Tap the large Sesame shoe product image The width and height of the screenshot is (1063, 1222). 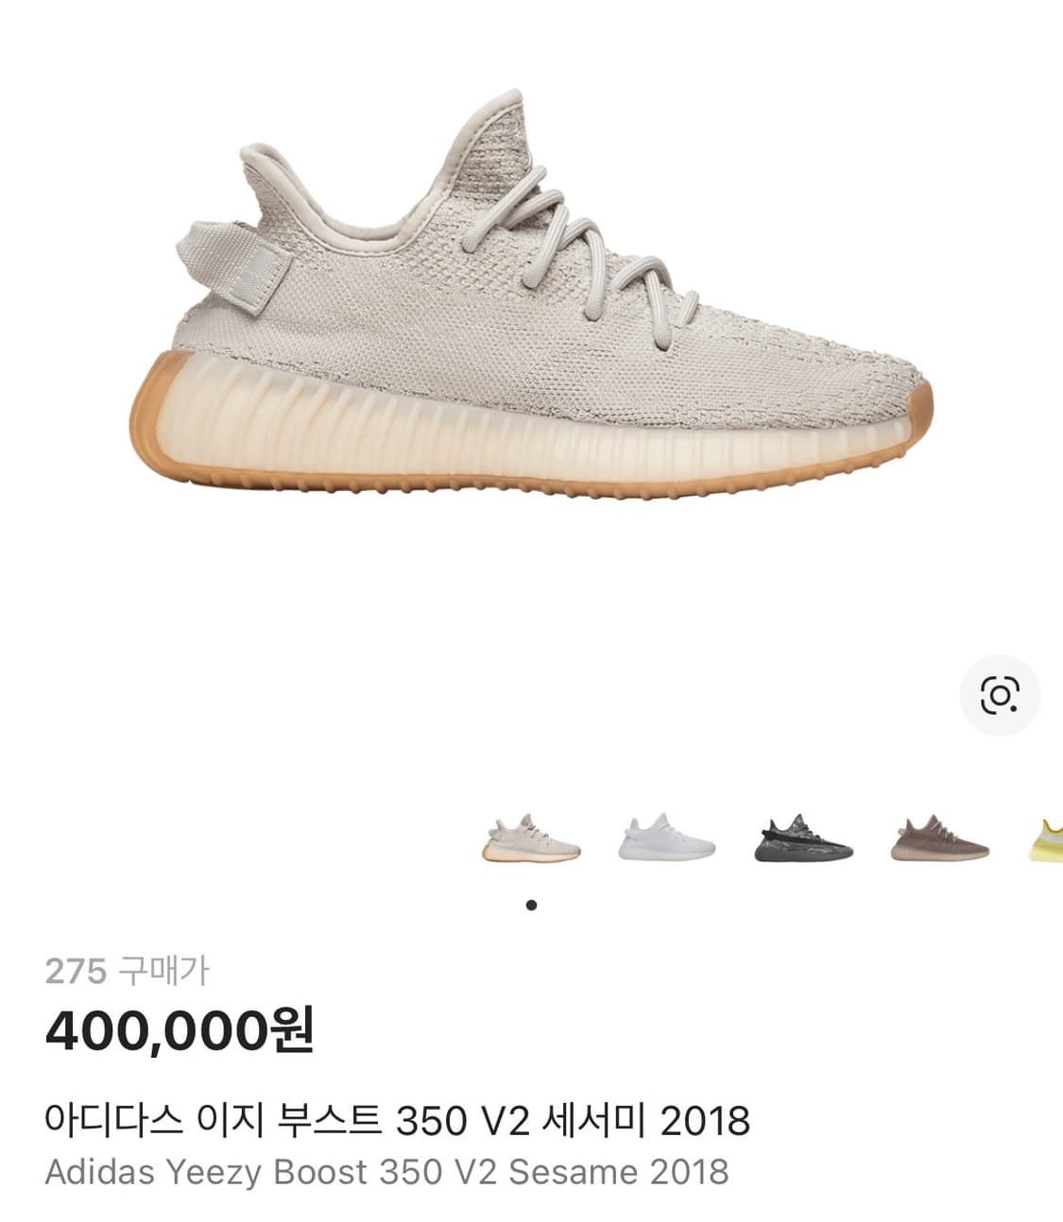point(531,293)
